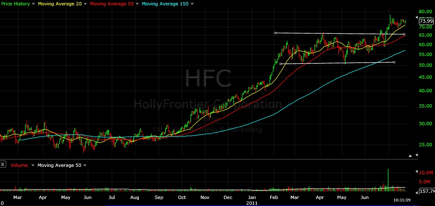The height and width of the screenshot is (206, 435).
Task: Select the right endpoint of the lower trendline
Action: pyautogui.click(x=394, y=62)
